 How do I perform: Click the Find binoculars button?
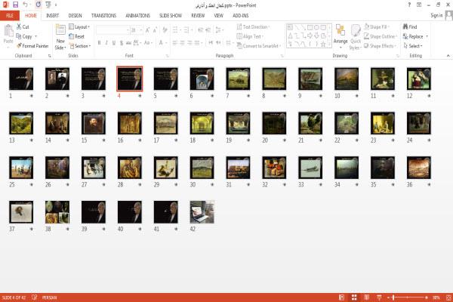click(x=410, y=26)
